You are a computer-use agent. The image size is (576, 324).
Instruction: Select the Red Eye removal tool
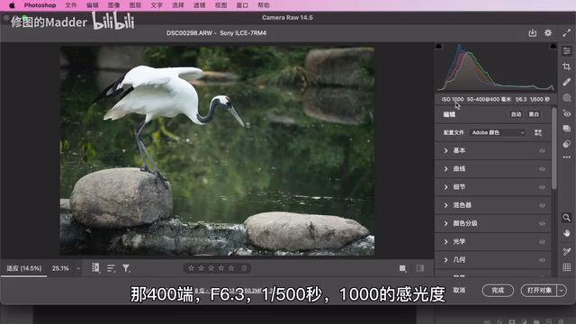point(566,113)
